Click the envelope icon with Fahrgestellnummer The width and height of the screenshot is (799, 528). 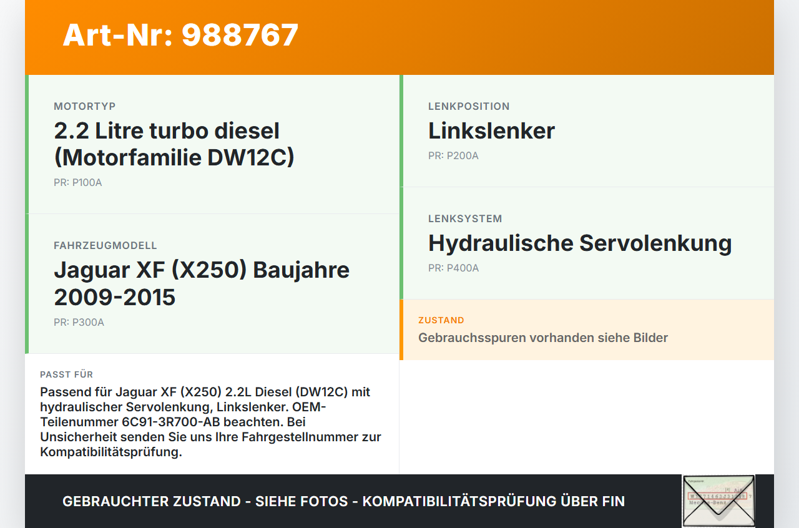pyautogui.click(x=718, y=501)
